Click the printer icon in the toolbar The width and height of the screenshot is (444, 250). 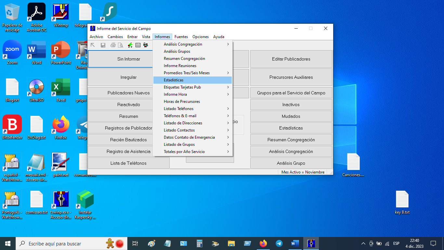click(x=113, y=45)
